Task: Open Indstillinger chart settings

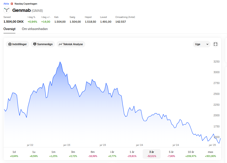Action: coord(18,44)
